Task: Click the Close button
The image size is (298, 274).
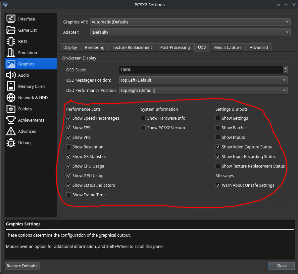Action: (282, 266)
